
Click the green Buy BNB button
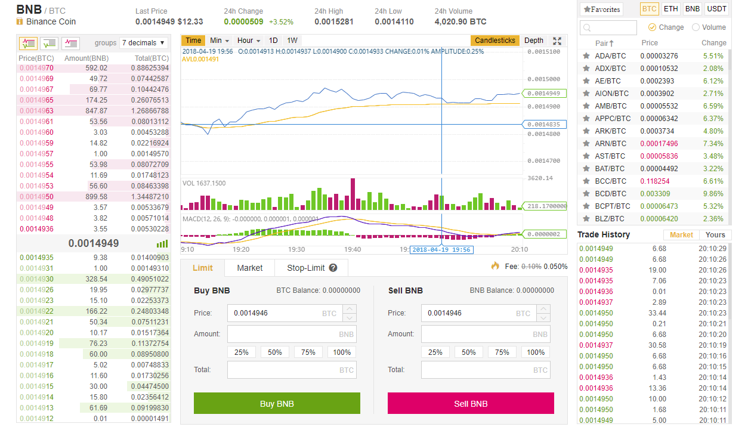277,403
